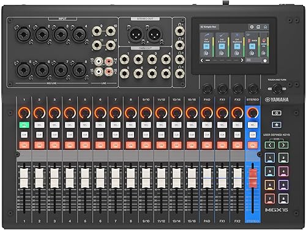
Task: Select the BANK right arrow key
Action: click(x=283, y=145)
